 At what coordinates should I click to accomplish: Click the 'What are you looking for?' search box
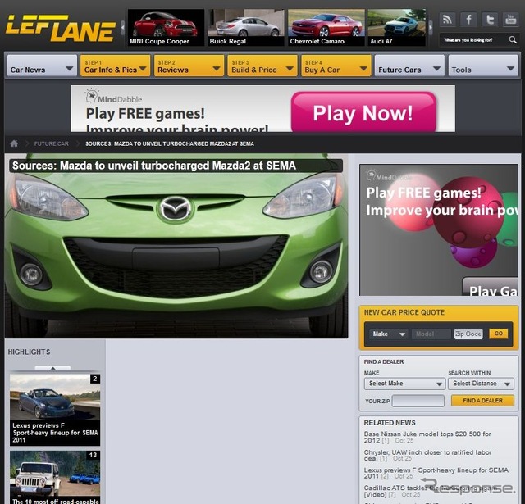tap(473, 40)
